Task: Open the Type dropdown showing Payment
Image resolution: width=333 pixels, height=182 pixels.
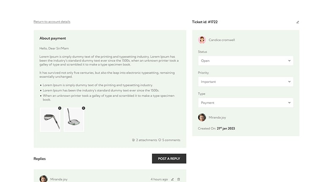Action: 246,102
